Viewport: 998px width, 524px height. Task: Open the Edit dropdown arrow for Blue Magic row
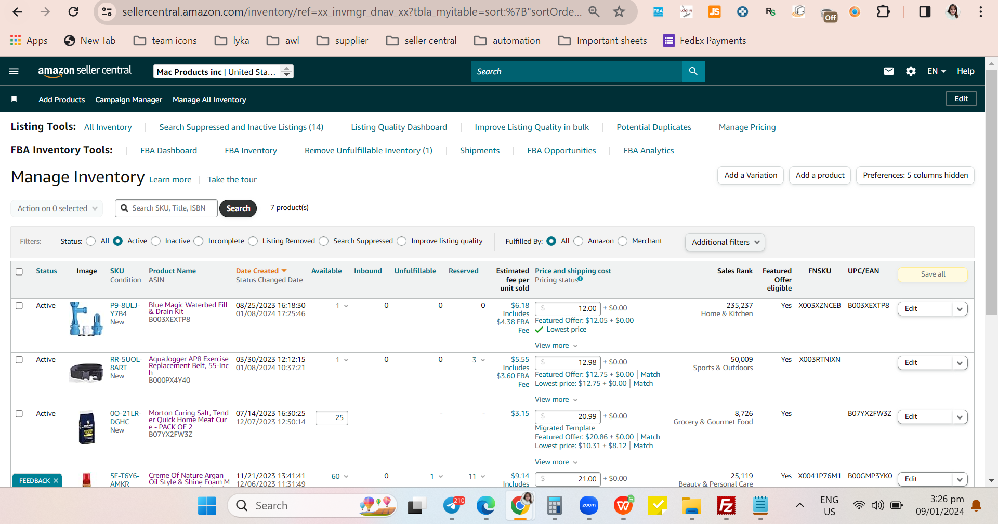click(960, 309)
